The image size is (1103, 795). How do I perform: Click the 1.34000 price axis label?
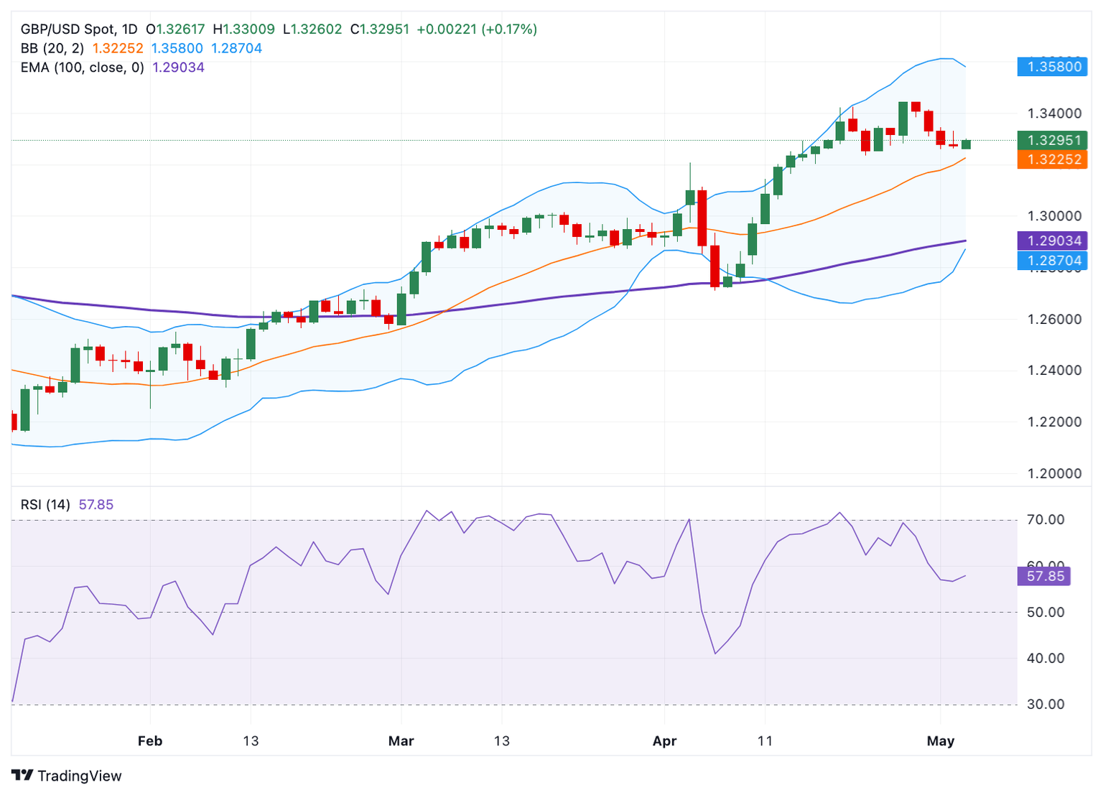click(1054, 113)
